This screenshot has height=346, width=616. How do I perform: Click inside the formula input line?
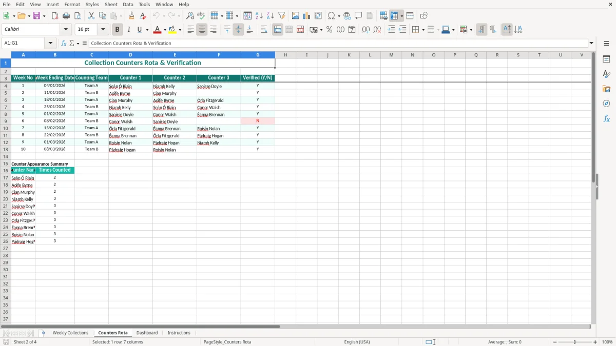point(338,43)
